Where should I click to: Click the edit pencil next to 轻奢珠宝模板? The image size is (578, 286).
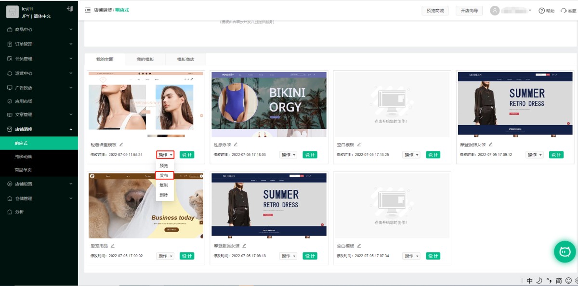point(121,144)
